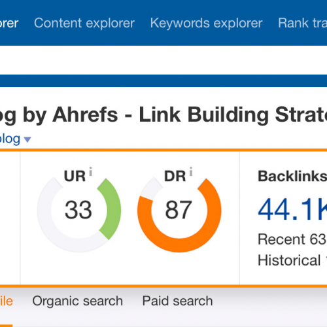The height and width of the screenshot is (327, 327).
Task: Expand the blog URL dropdown arrow
Action: tap(27, 139)
